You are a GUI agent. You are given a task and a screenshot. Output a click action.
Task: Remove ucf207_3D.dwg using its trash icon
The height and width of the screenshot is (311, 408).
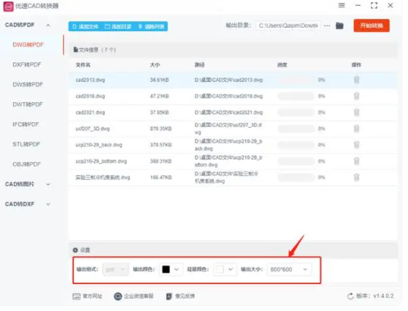click(356, 128)
